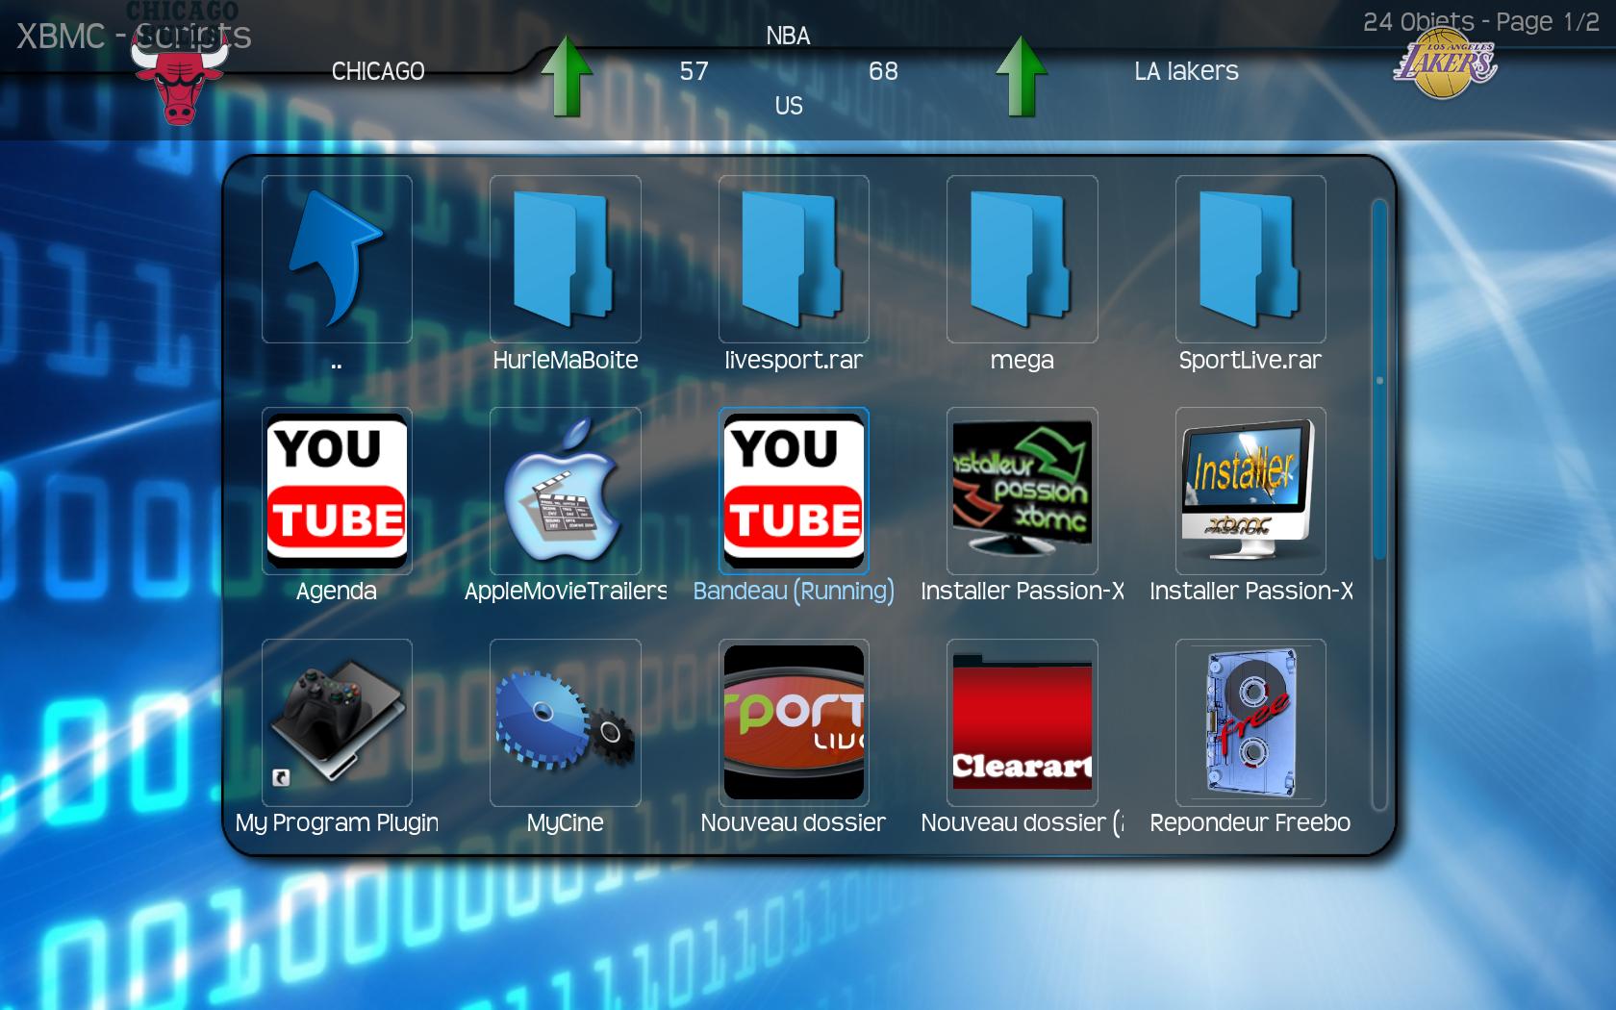Screen dimensions: 1616x1010
Task: Click the green arrow beside Chicago score
Action: pos(567,76)
